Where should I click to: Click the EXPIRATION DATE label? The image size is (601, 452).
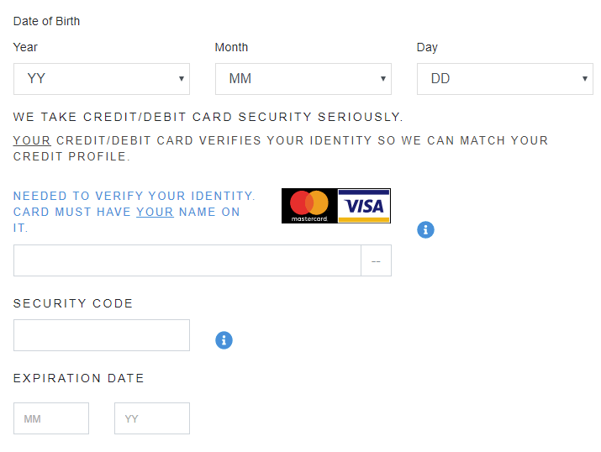pyautogui.click(x=79, y=378)
